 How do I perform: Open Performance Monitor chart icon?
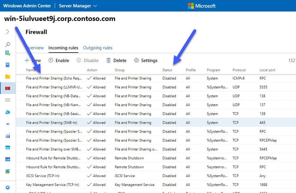pos(7,136)
